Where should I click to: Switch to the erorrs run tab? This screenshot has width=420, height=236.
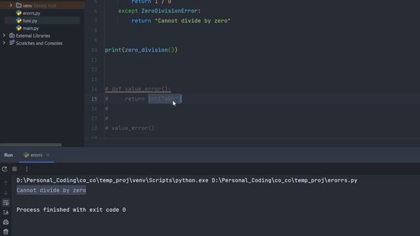coord(36,155)
